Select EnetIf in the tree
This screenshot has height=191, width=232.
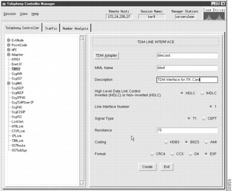(x=16, y=64)
